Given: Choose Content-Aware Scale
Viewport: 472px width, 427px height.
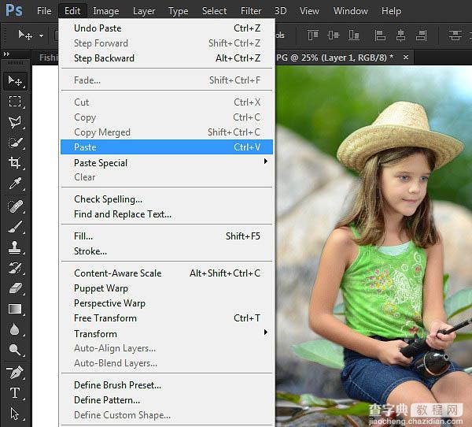Looking at the screenshot, I should pos(167,273).
